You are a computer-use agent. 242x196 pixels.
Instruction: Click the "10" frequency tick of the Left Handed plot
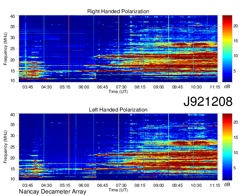point(12,179)
